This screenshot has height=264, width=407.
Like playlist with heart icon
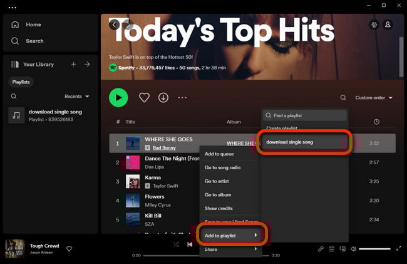point(144,98)
